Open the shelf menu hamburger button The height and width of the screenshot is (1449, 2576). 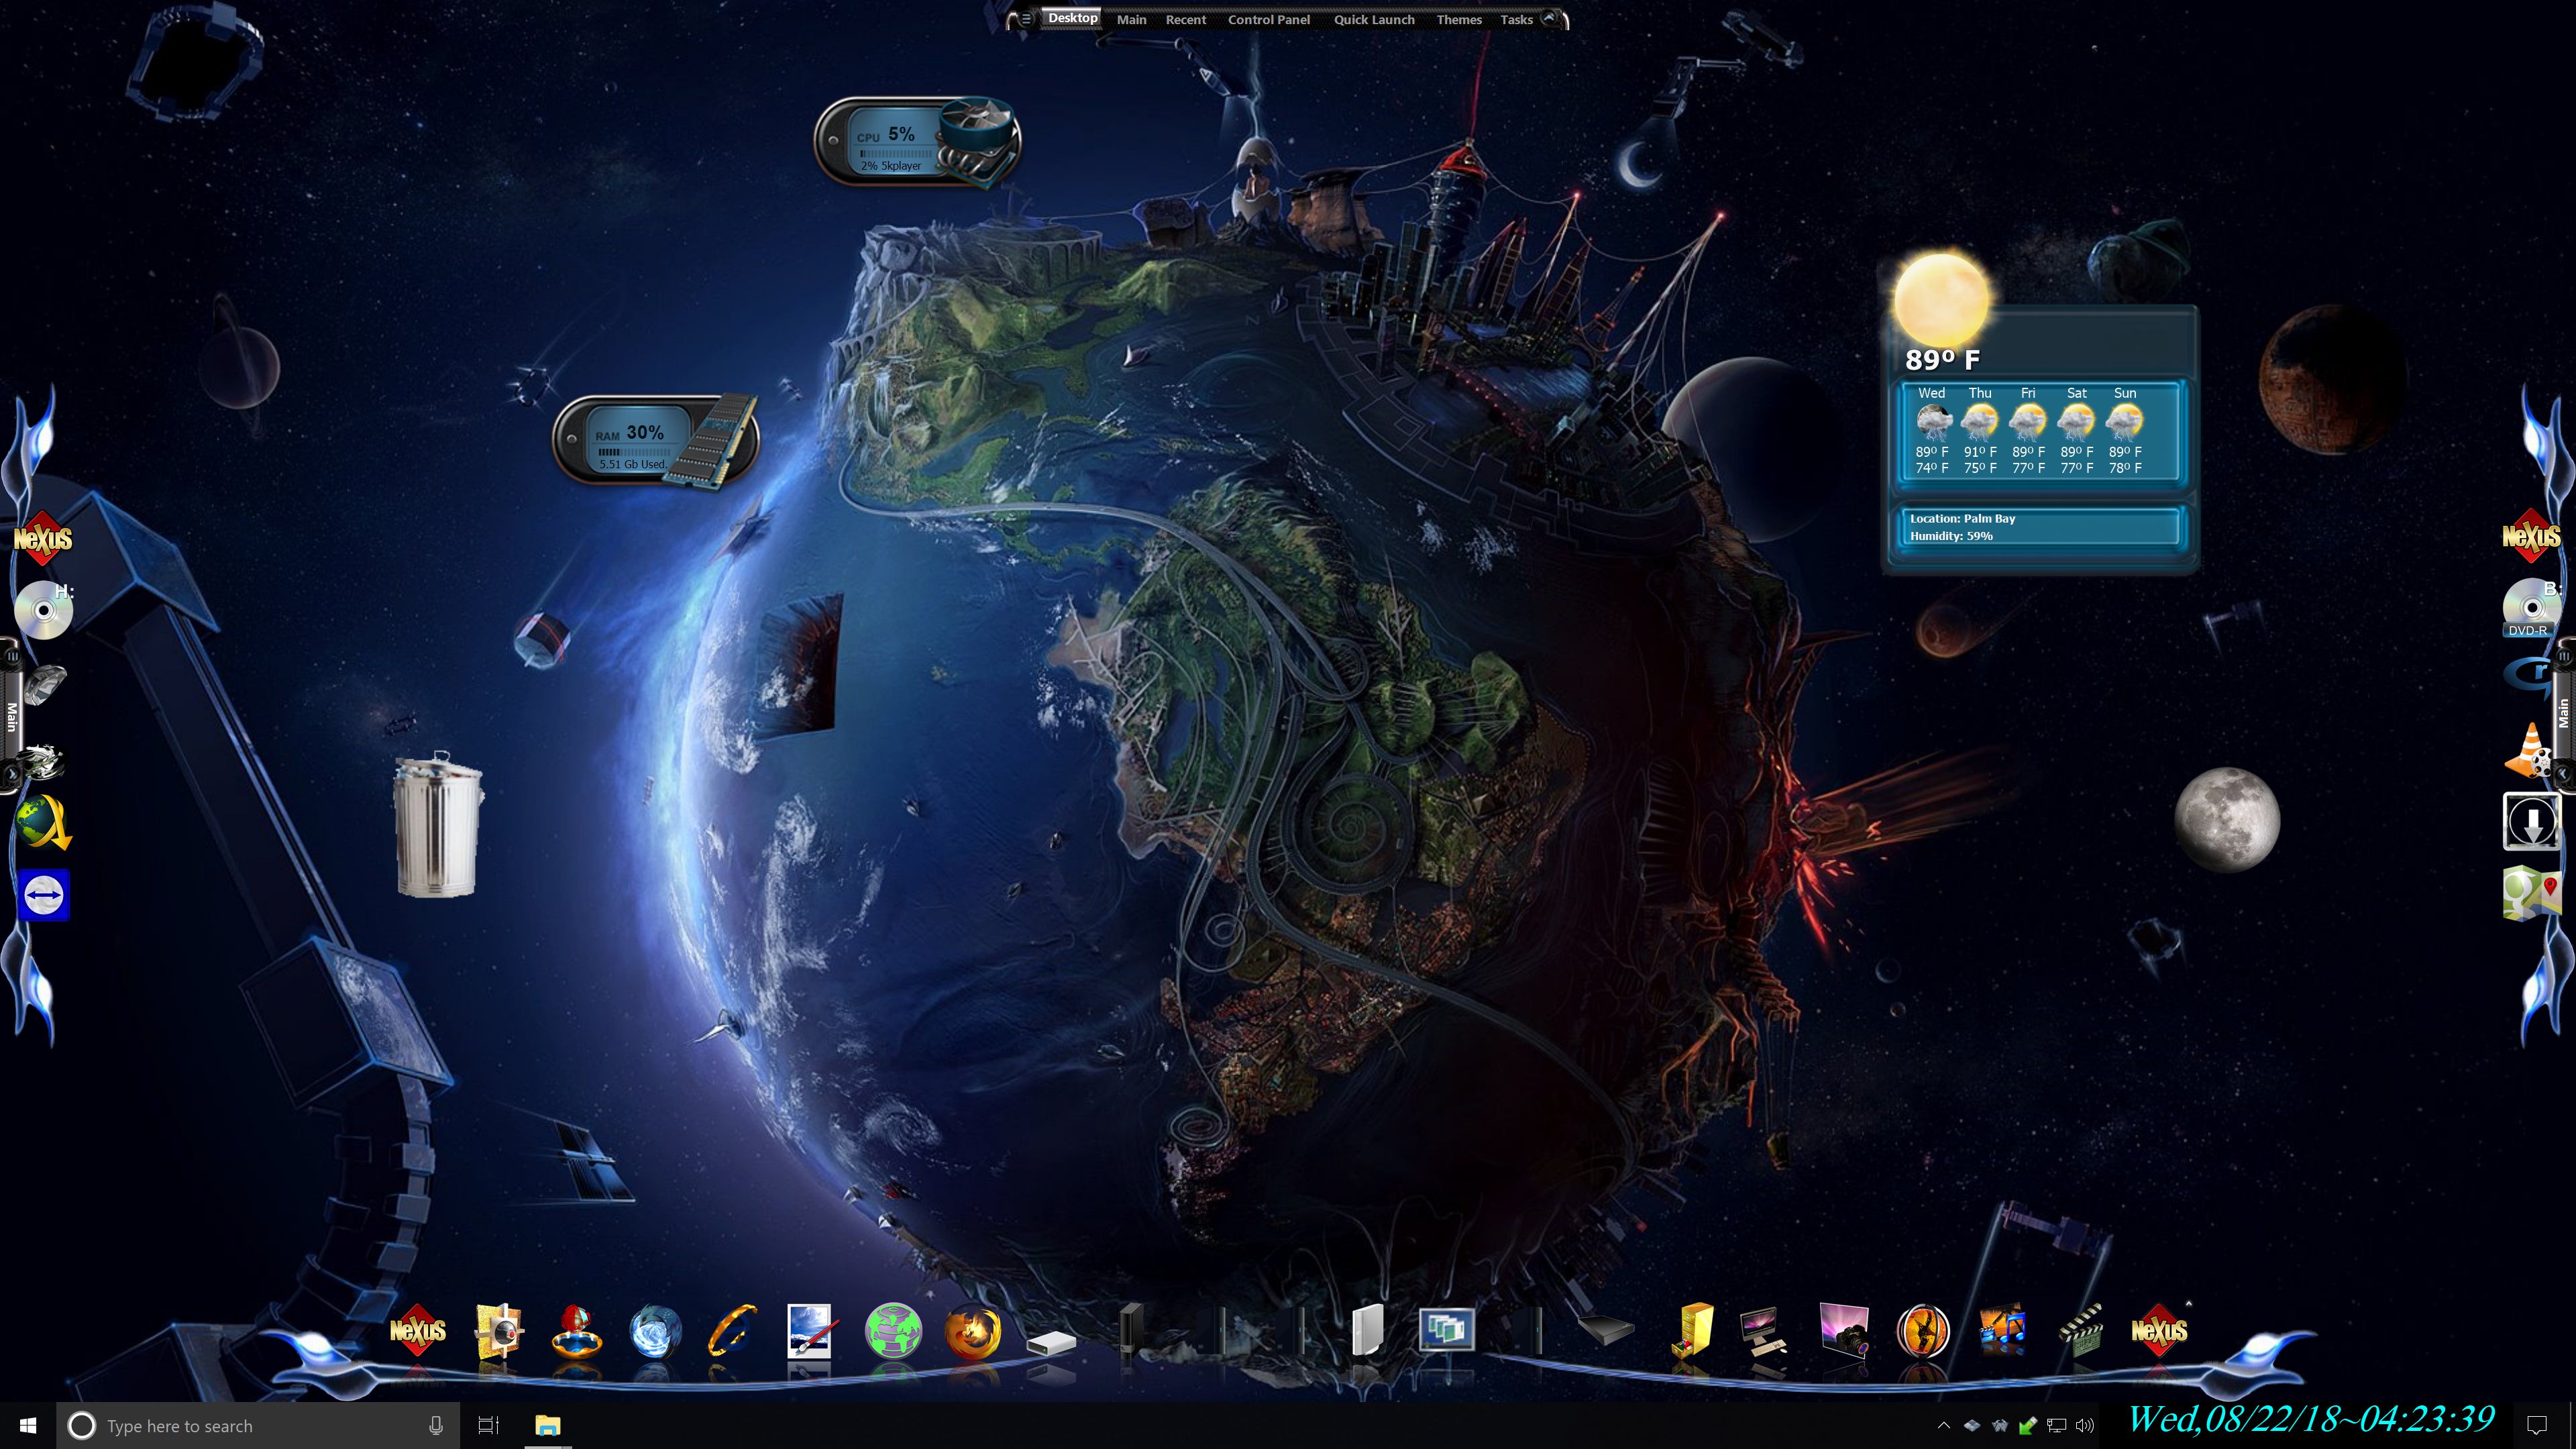(1026, 19)
